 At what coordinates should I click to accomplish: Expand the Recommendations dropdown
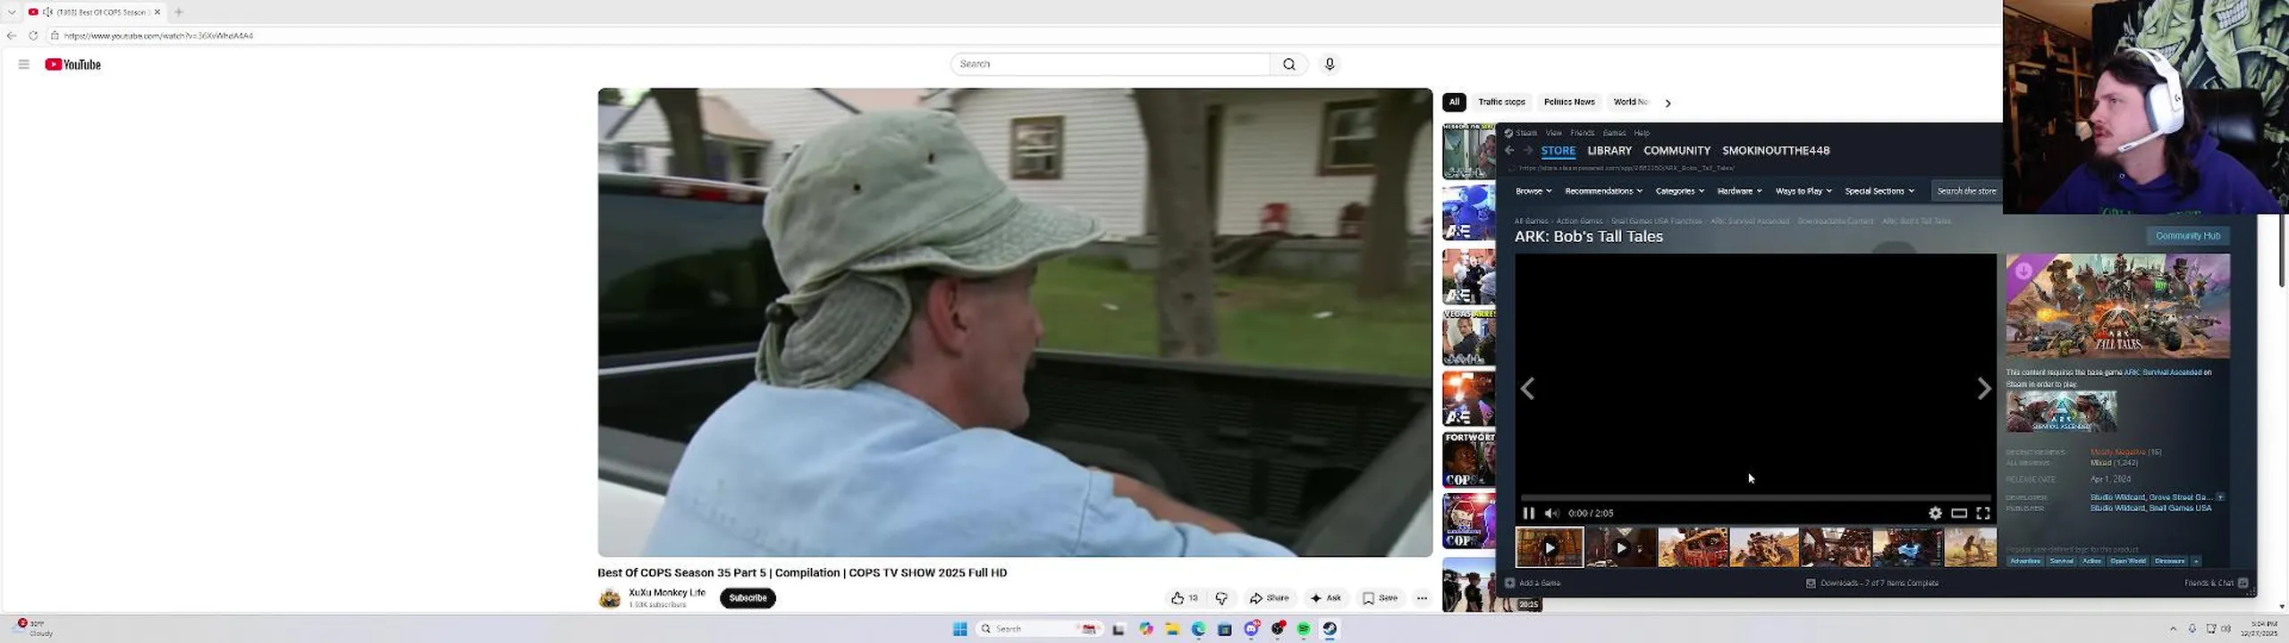click(x=1604, y=191)
